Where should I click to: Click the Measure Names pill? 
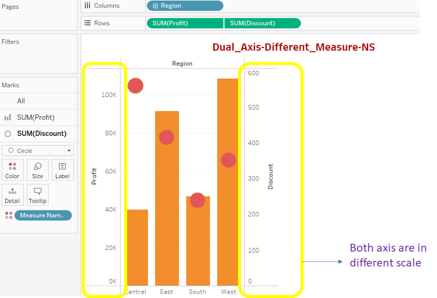coord(43,216)
